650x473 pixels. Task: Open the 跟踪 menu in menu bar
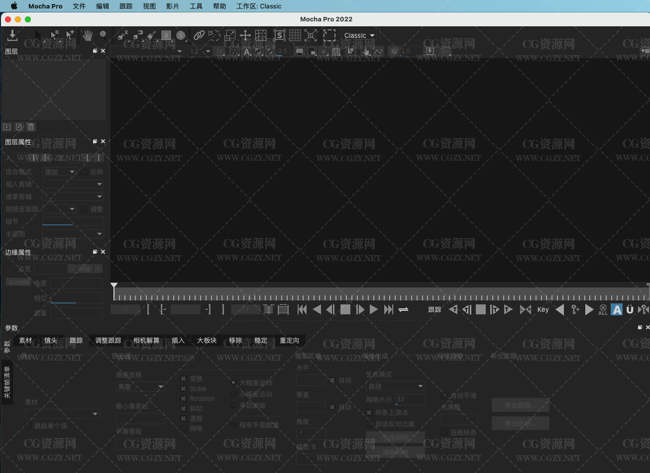coord(126,6)
